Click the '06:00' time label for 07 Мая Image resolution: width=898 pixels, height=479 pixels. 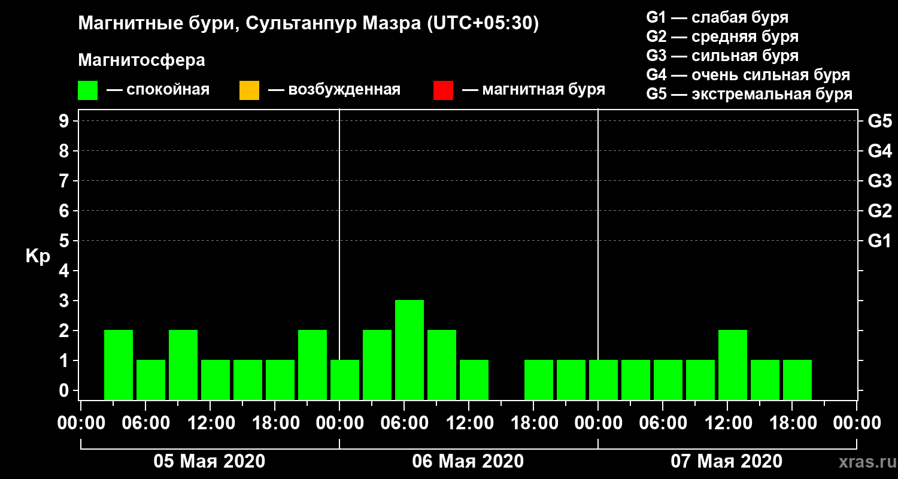(x=663, y=423)
